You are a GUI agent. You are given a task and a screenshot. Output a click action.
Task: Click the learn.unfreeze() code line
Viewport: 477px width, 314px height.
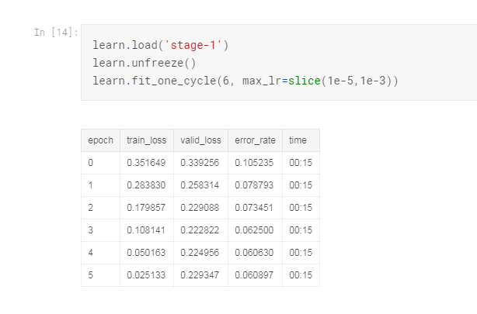(144, 63)
